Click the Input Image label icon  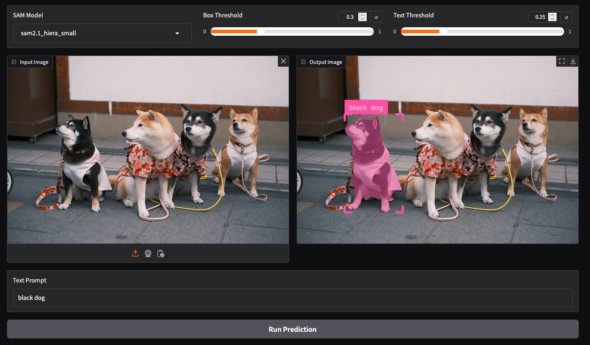[14, 62]
